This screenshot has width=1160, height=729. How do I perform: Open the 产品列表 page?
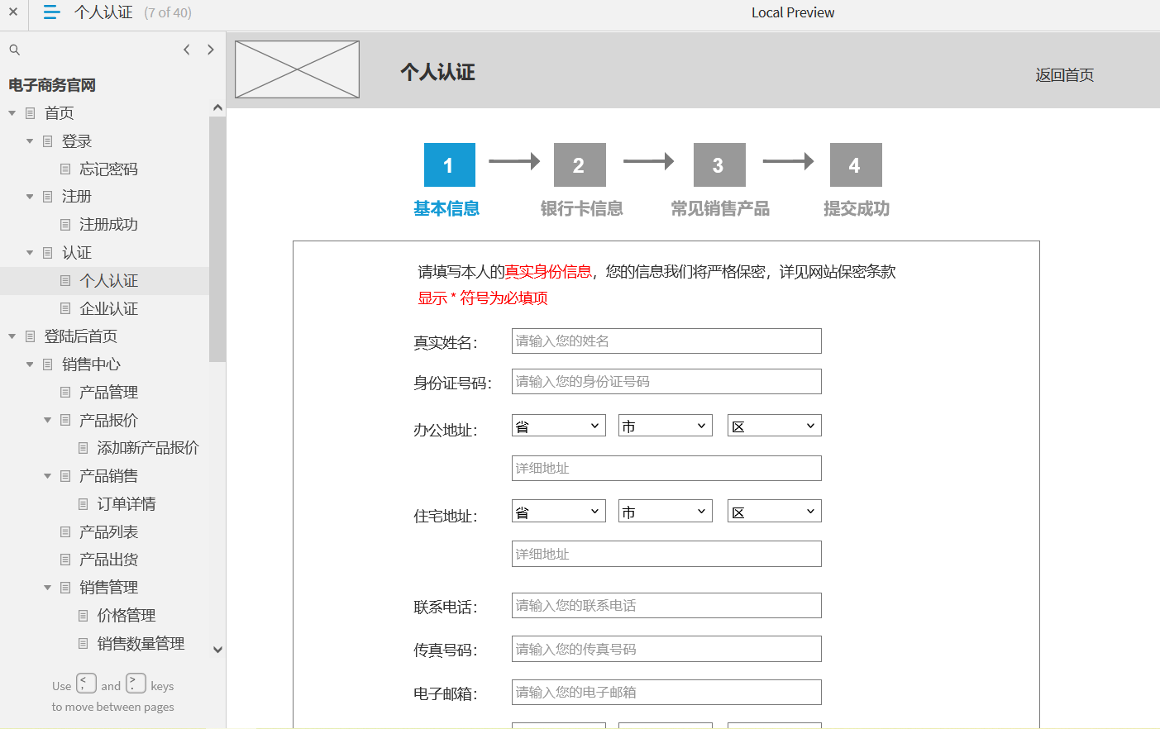[x=108, y=532]
